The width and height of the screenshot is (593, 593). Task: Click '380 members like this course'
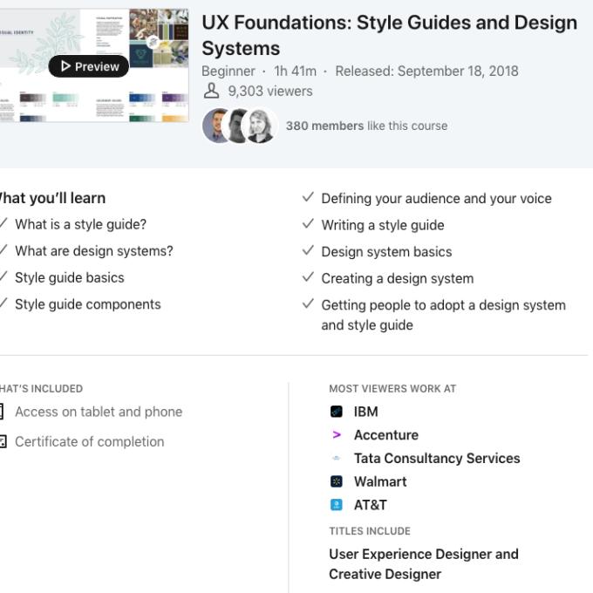coord(366,126)
